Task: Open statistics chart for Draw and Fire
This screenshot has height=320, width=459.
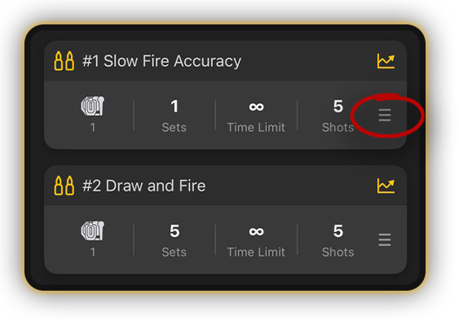Action: (x=386, y=186)
